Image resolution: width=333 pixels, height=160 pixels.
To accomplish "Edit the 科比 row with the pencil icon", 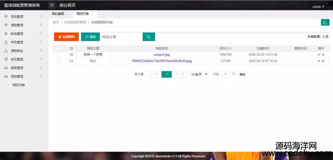I will tap(319, 61).
